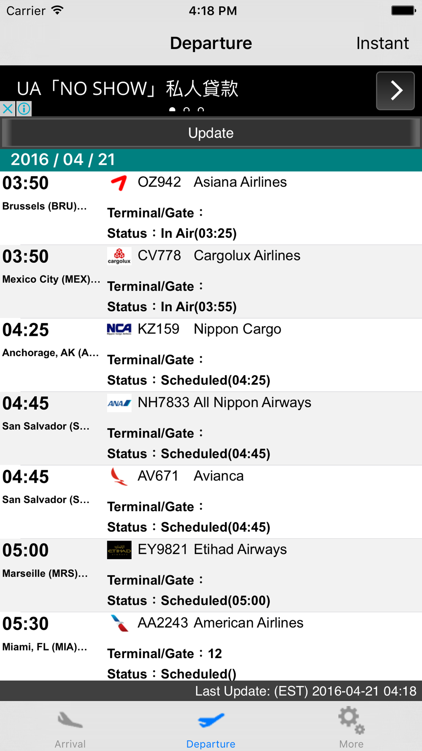
Task: Select the 2016 / 04 / 21 date header
Action: pyautogui.click(x=211, y=160)
